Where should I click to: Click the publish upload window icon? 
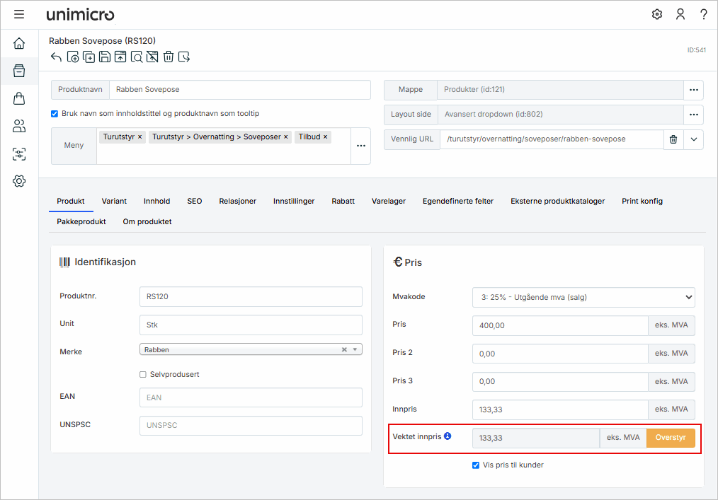point(120,57)
